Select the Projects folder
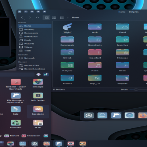Image resolution: width=147 pixels, height=147 pixels. (x=122, y=79)
